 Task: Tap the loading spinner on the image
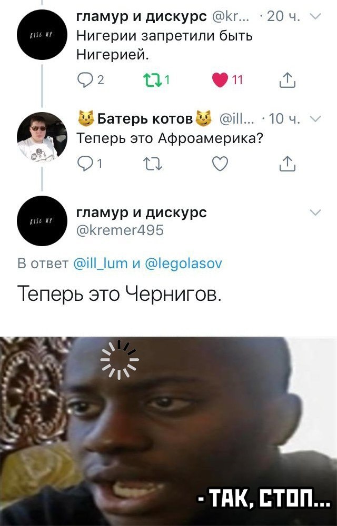(x=120, y=360)
